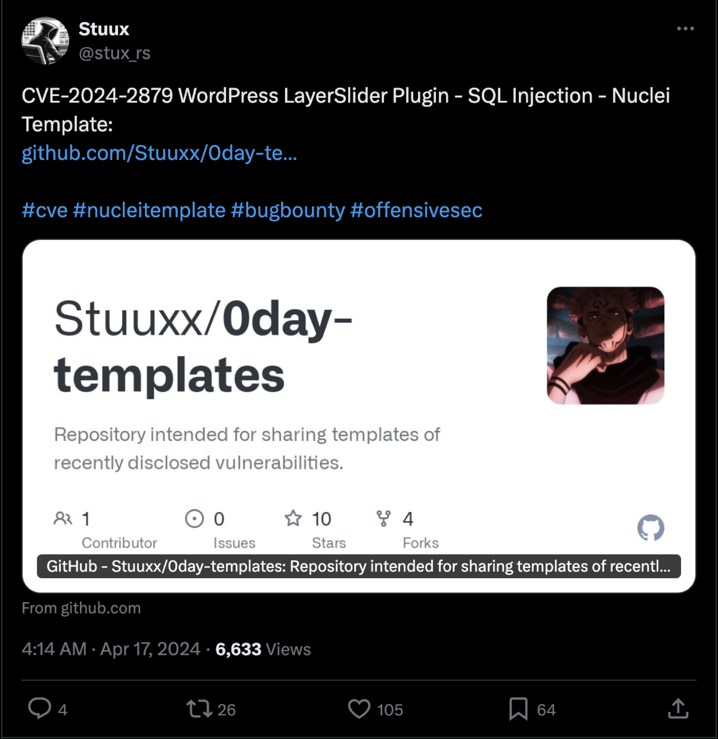Screen dimensions: 718x739
Task: Like the tweet with heart icon
Action: click(x=359, y=709)
